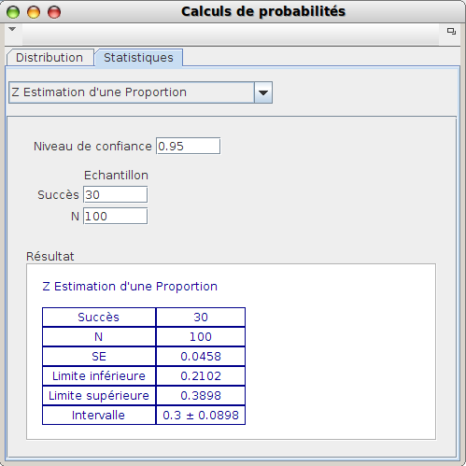Click the pop-out window icon

coord(451,31)
